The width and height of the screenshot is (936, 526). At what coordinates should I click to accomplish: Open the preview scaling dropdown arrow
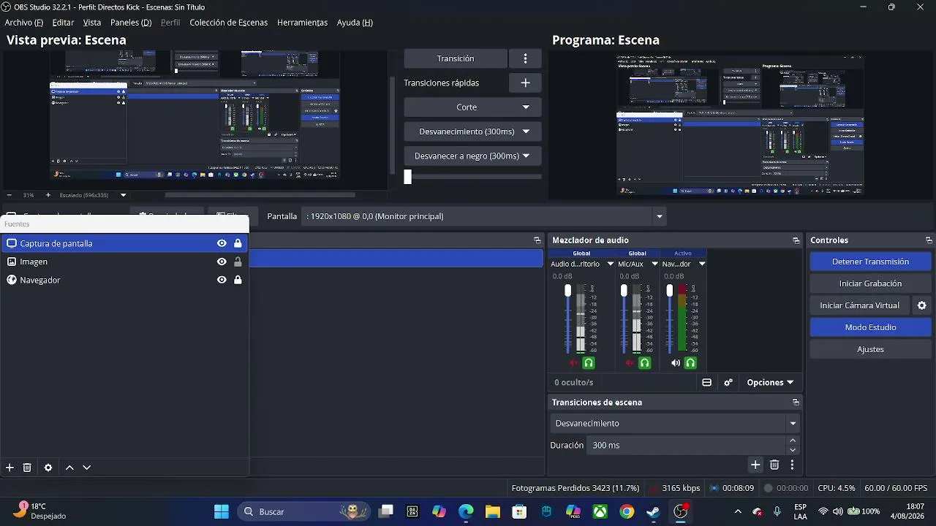point(123,195)
